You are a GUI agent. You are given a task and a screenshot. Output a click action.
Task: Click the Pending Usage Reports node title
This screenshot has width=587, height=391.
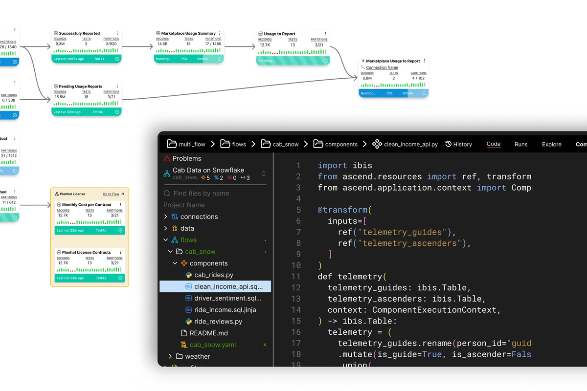tap(81, 86)
